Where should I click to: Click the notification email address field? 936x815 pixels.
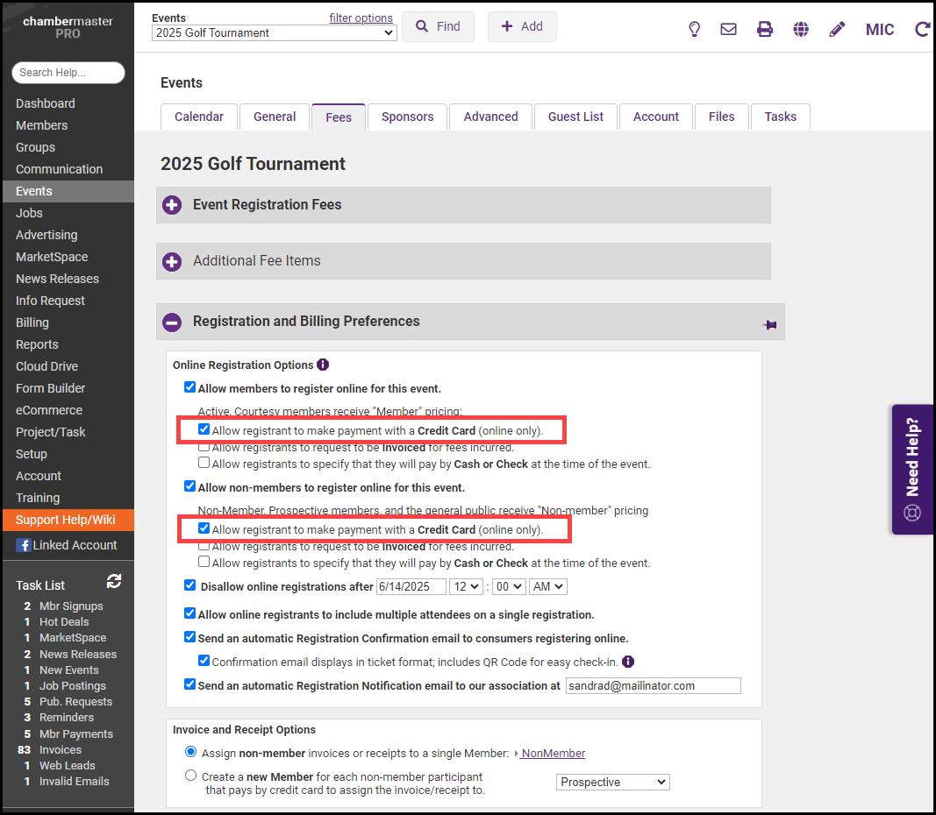point(653,685)
